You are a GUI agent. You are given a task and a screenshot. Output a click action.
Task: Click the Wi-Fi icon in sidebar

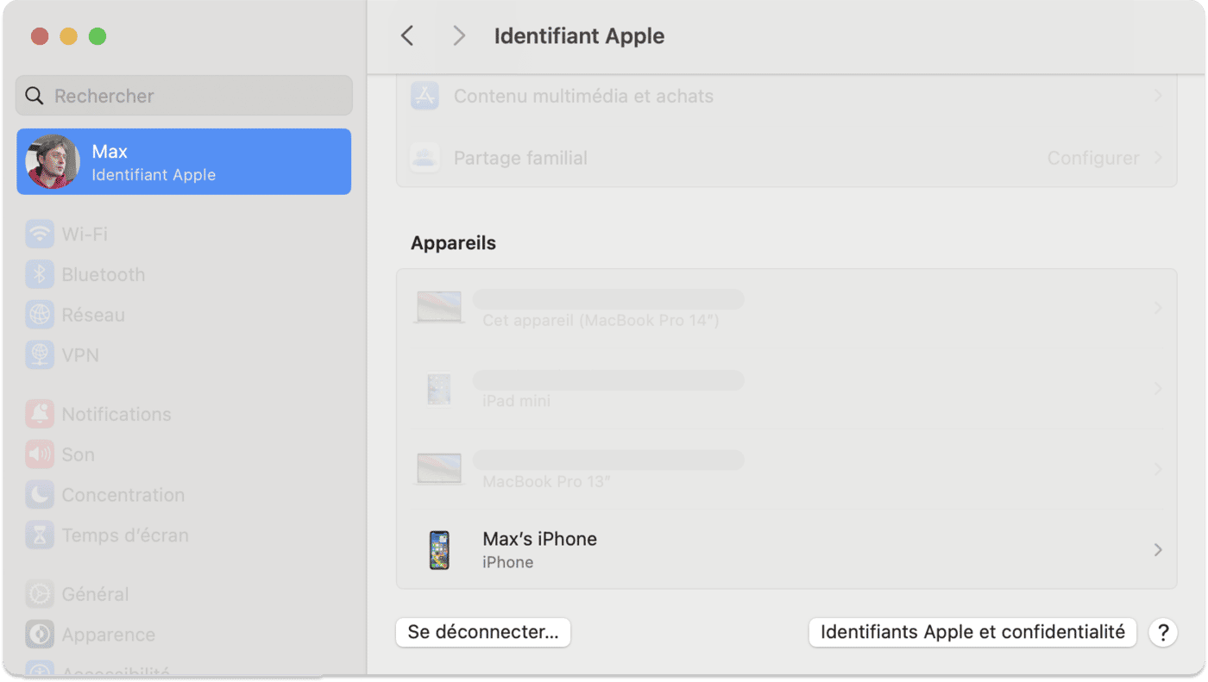click(x=40, y=234)
